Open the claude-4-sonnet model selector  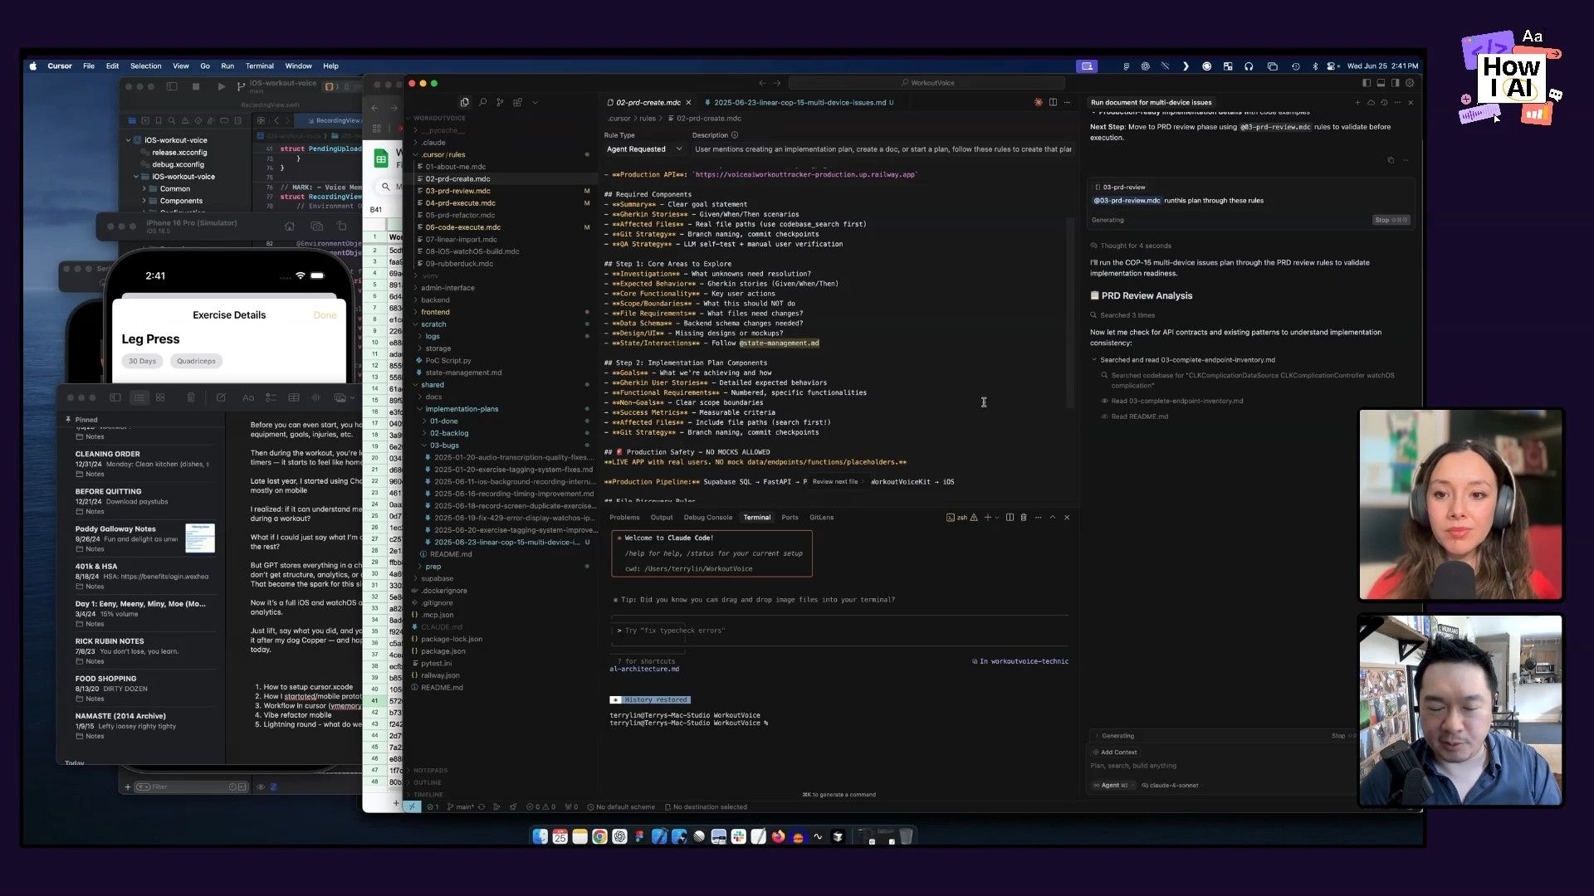point(1170,785)
